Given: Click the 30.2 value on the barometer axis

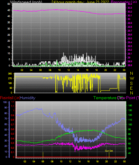Looking at the screenshot, I should 130,12.
